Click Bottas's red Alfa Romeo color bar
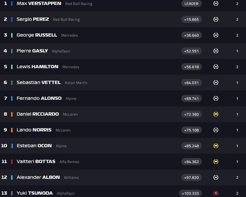Image resolution: width=246 pixels, height=197 pixels. pos(12,162)
